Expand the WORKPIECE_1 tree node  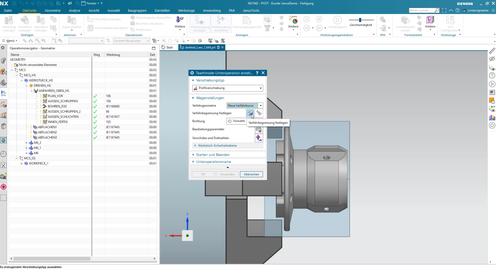tap(21, 164)
